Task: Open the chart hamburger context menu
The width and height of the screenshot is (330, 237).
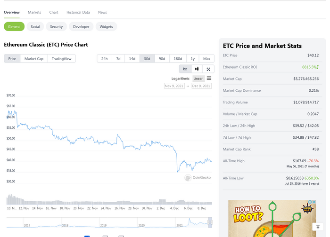Action: (x=209, y=79)
